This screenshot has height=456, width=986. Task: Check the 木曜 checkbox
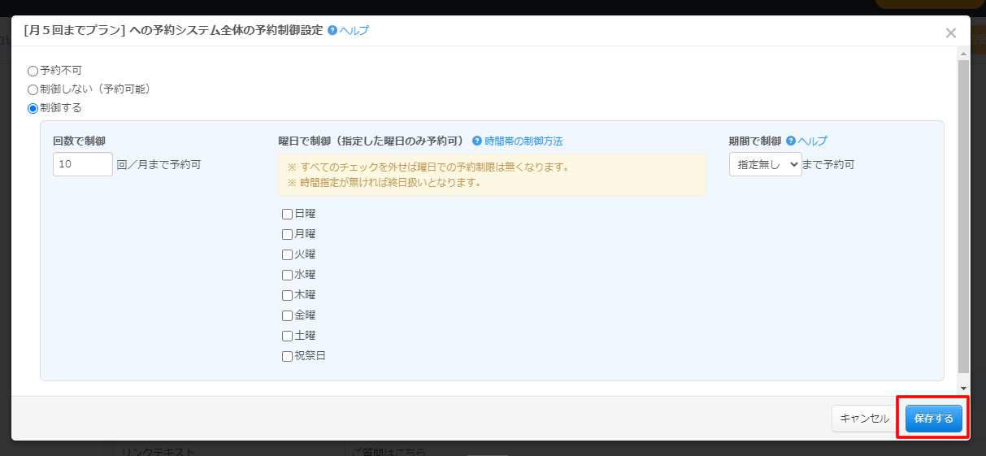click(x=287, y=296)
